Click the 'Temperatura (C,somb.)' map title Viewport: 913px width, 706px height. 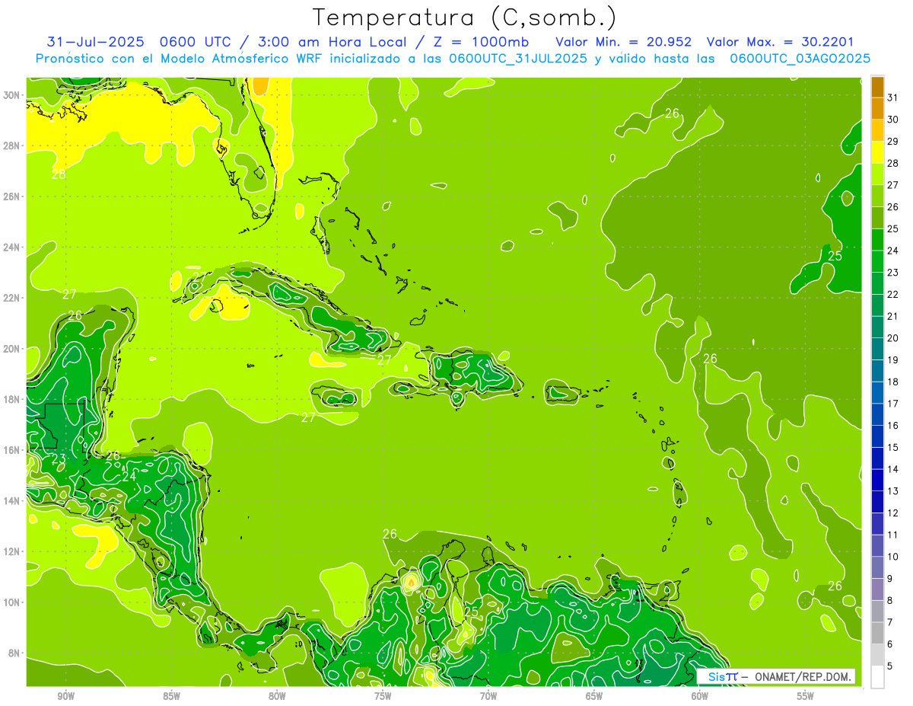point(465,17)
